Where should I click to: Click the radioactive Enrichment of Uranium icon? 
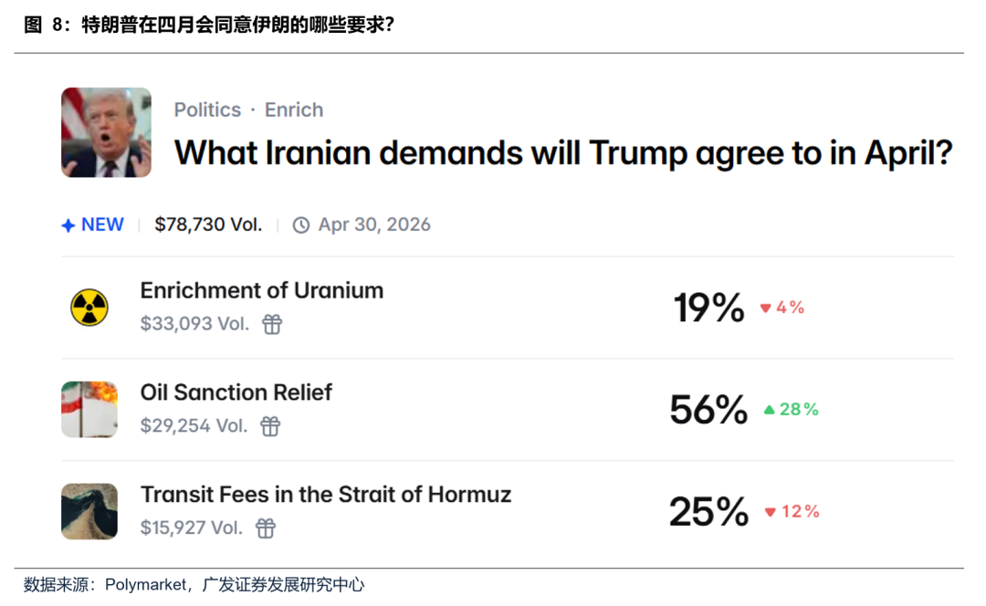[89, 308]
